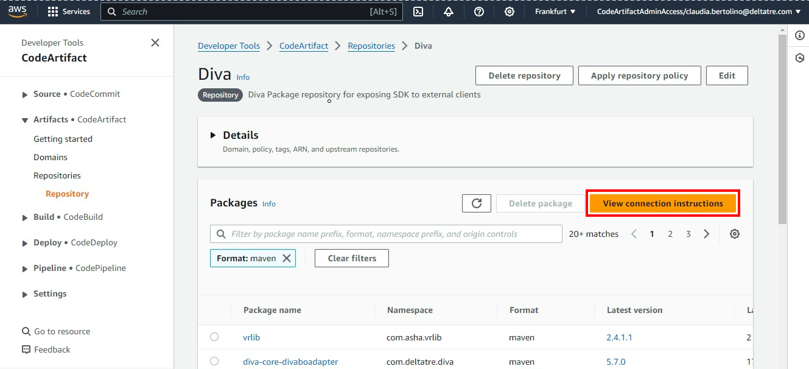
Task: Click the Edit repository button
Action: click(727, 76)
